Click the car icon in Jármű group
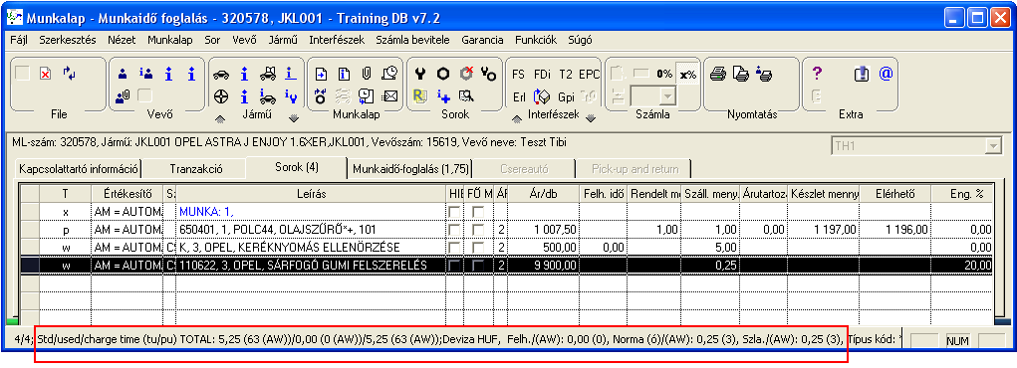The width and height of the screenshot is (1017, 368). (x=221, y=75)
